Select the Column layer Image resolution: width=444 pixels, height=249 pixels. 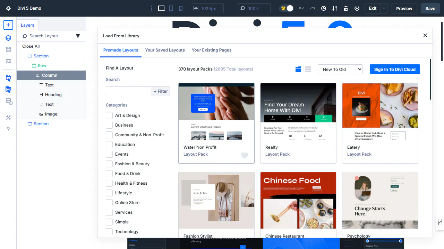click(51, 75)
